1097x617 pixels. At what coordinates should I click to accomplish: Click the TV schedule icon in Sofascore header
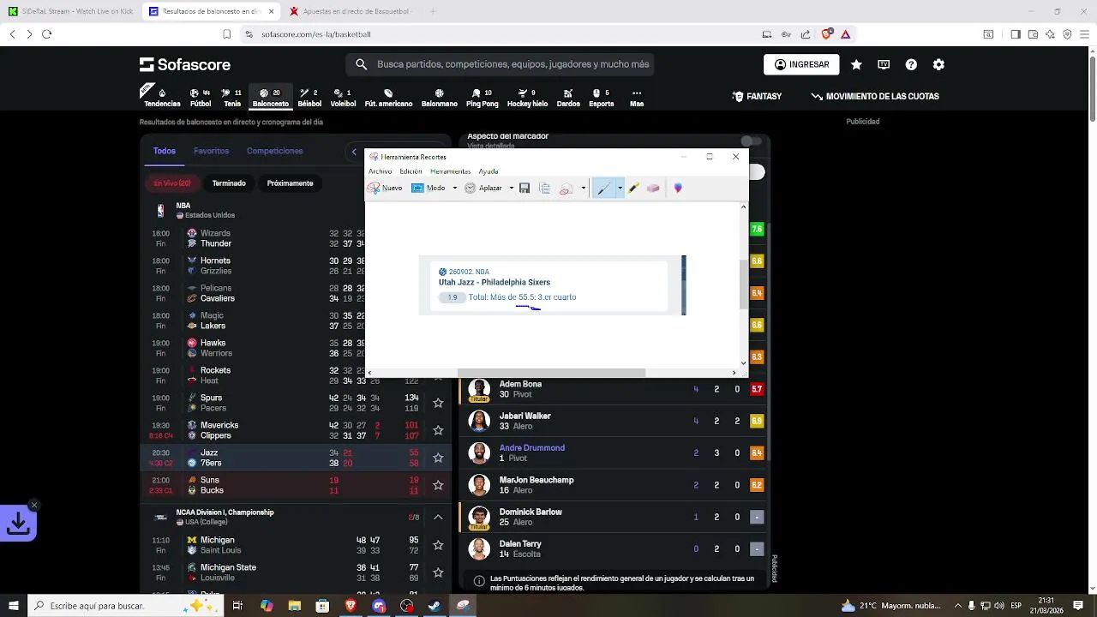pos(884,64)
